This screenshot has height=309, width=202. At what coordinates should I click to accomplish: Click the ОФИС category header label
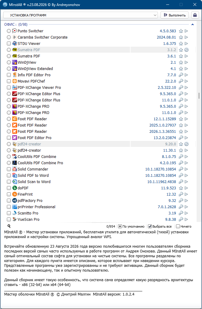(x=16, y=25)
